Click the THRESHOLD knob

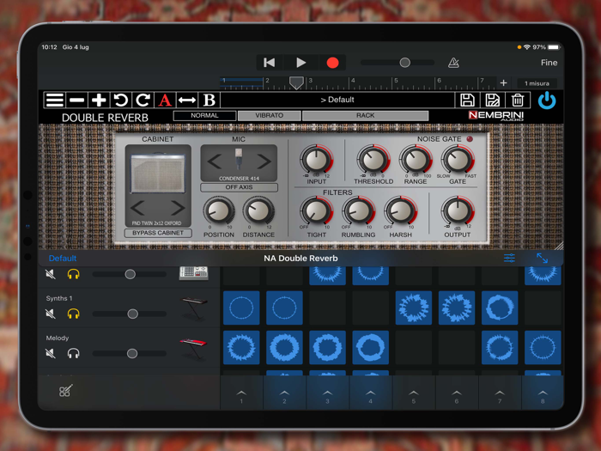373,160
